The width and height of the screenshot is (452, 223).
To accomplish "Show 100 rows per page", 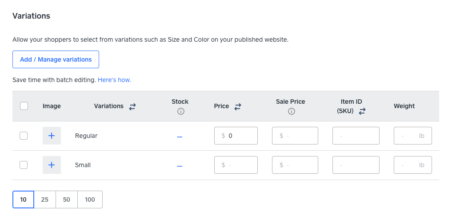I will [x=90, y=200].
